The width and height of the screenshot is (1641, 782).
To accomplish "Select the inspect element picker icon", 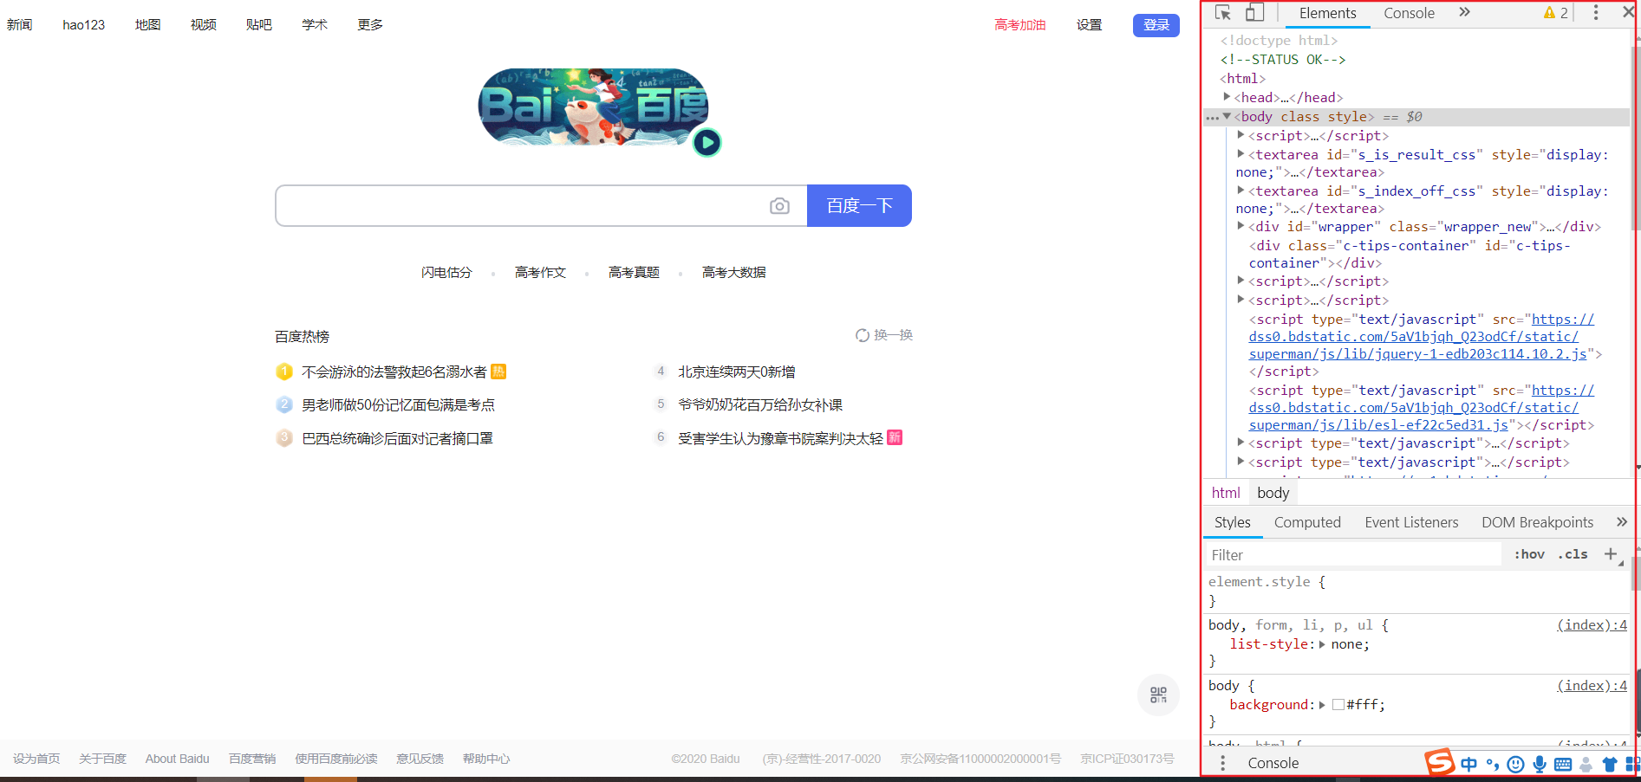I will click(x=1223, y=13).
